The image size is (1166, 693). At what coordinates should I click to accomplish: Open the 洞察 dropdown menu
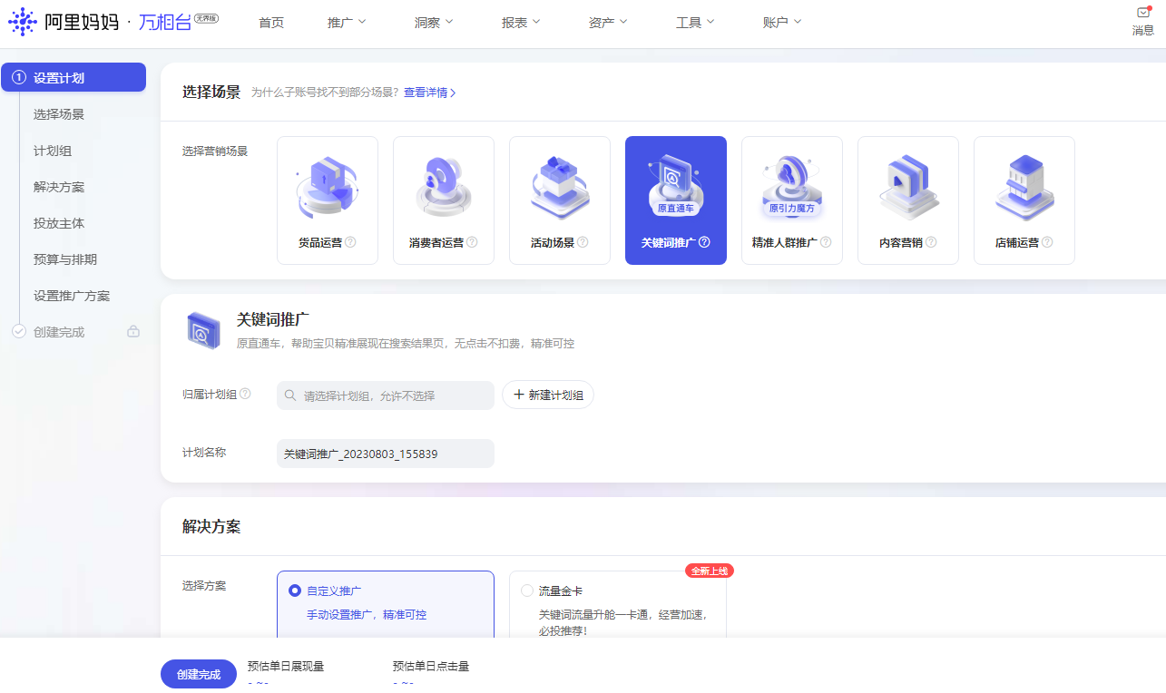pyautogui.click(x=434, y=23)
